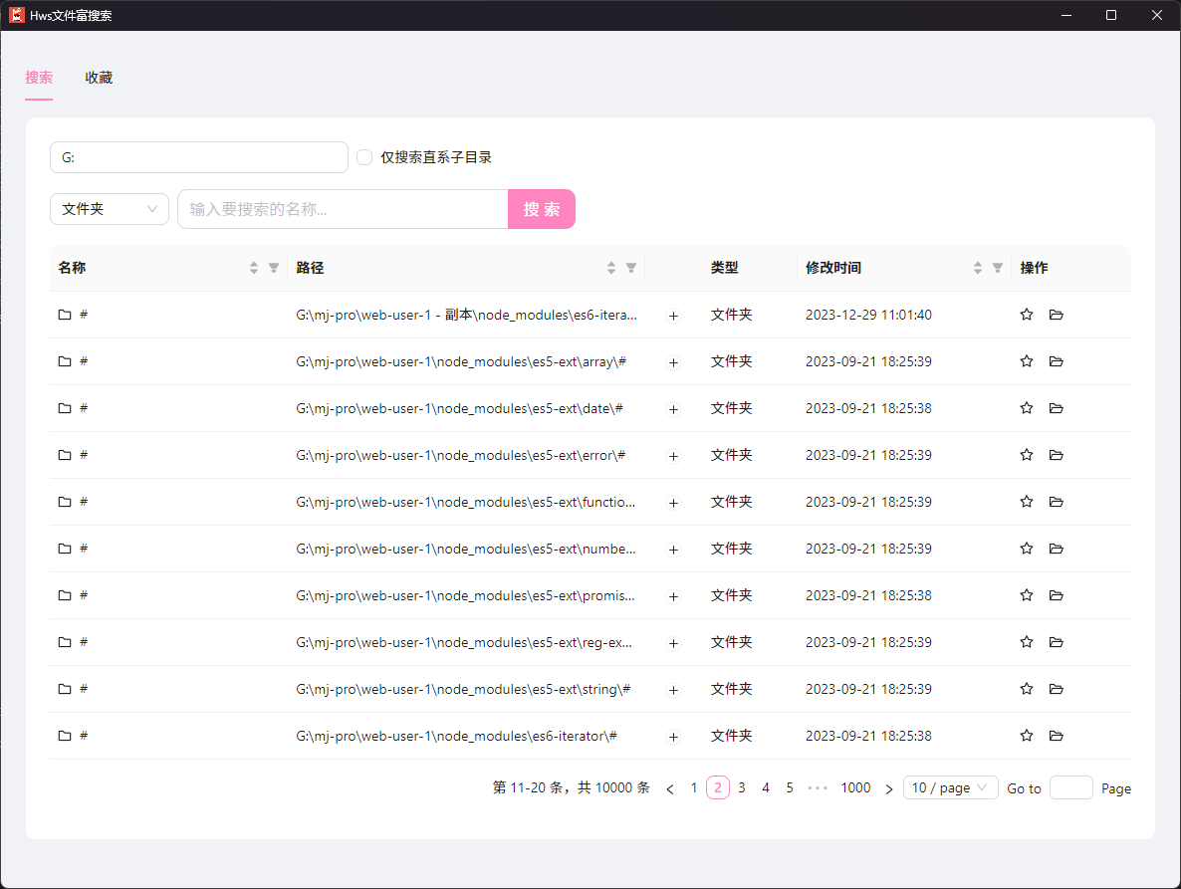
Task: Click the filter icon in 名称 column header
Action: click(x=274, y=268)
